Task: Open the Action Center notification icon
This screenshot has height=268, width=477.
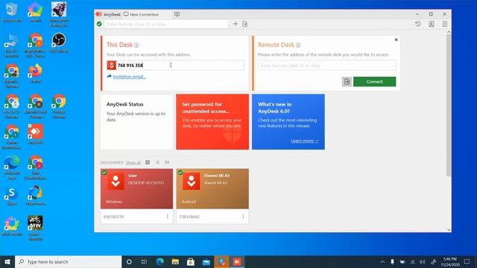Action: [467, 261]
